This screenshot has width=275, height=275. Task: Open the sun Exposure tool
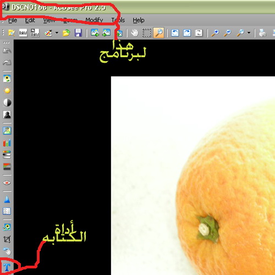(7, 91)
